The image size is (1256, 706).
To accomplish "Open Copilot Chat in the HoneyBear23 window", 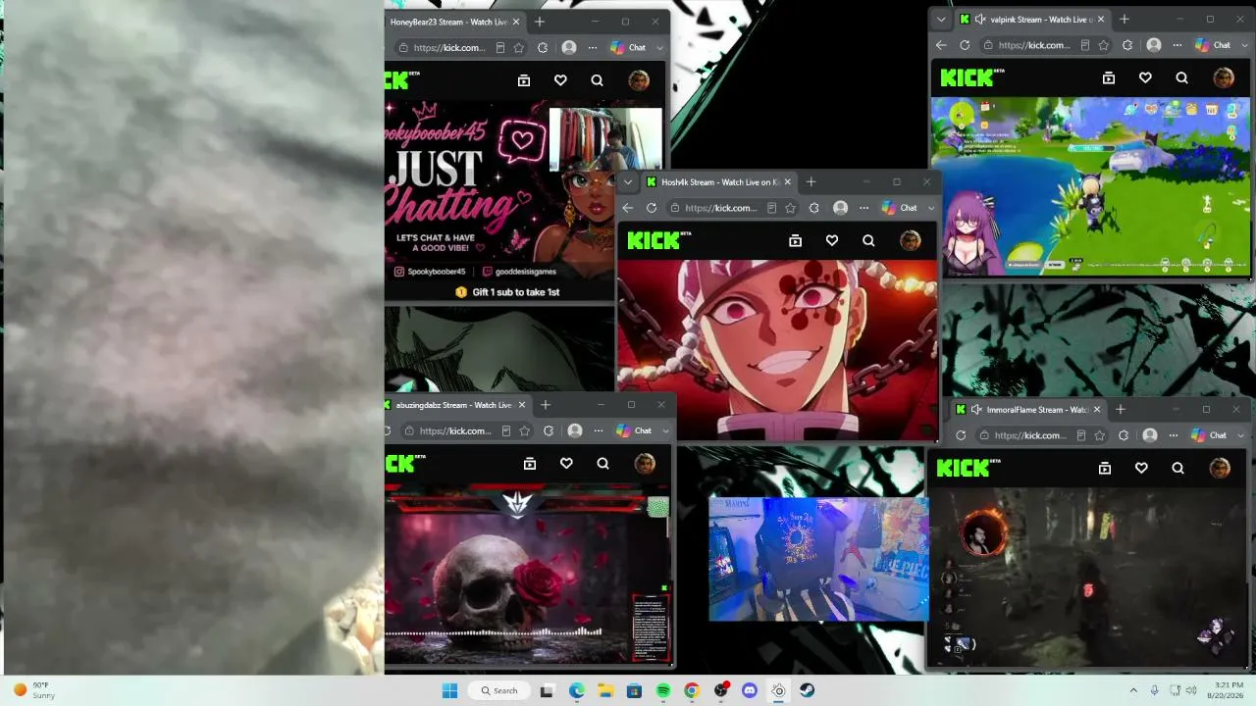I will (x=629, y=47).
